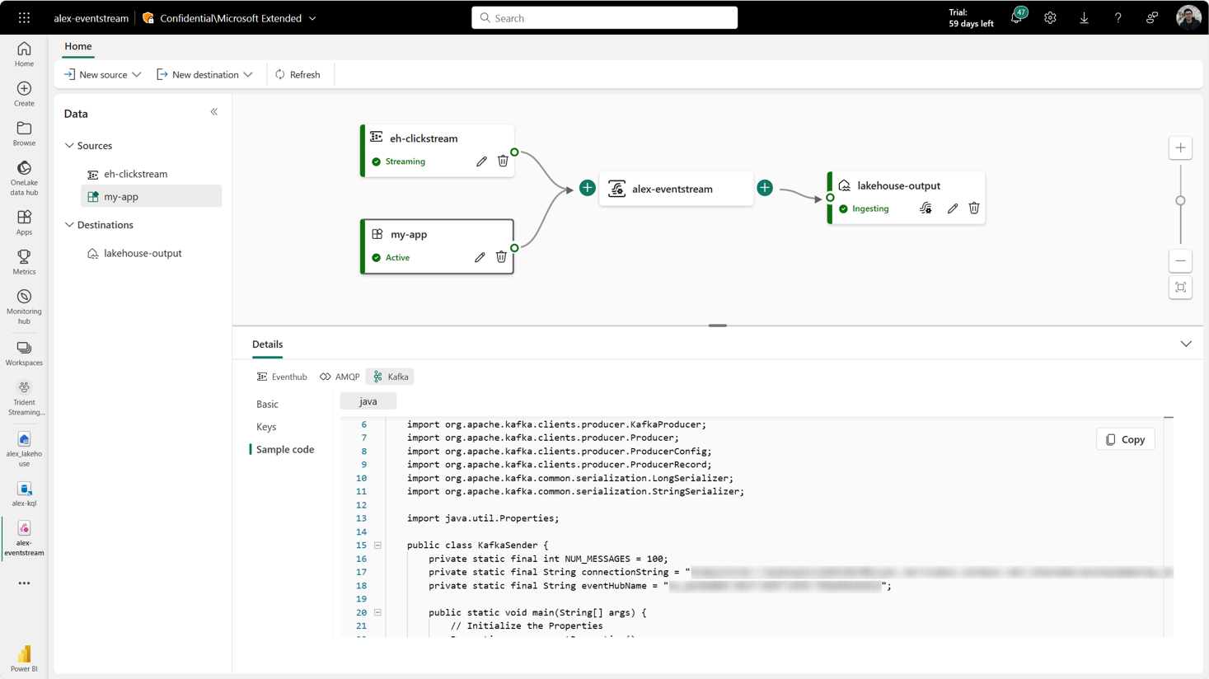1209x679 pixels.
Task: Open the settings gear
Action: click(1050, 17)
